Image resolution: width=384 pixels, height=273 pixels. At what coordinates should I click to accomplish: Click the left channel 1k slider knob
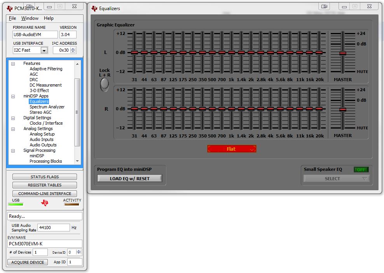pyautogui.click(x=231, y=52)
